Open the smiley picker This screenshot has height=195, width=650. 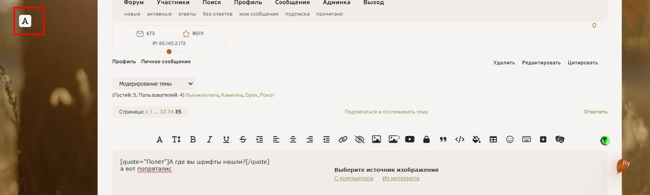[x=510, y=139]
